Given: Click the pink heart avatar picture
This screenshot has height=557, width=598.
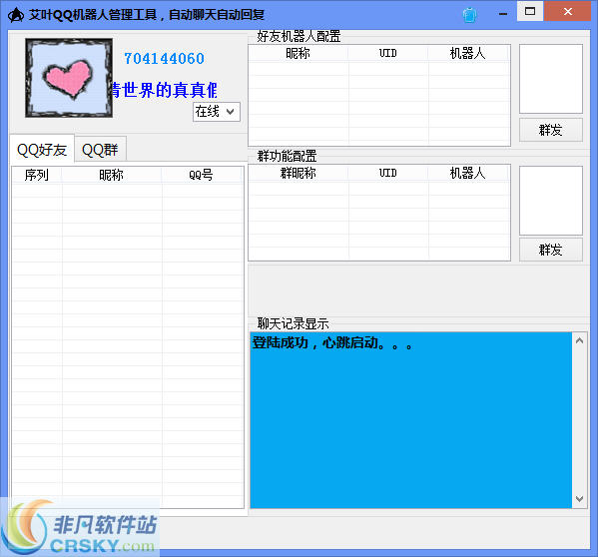Looking at the screenshot, I should pyautogui.click(x=69, y=78).
